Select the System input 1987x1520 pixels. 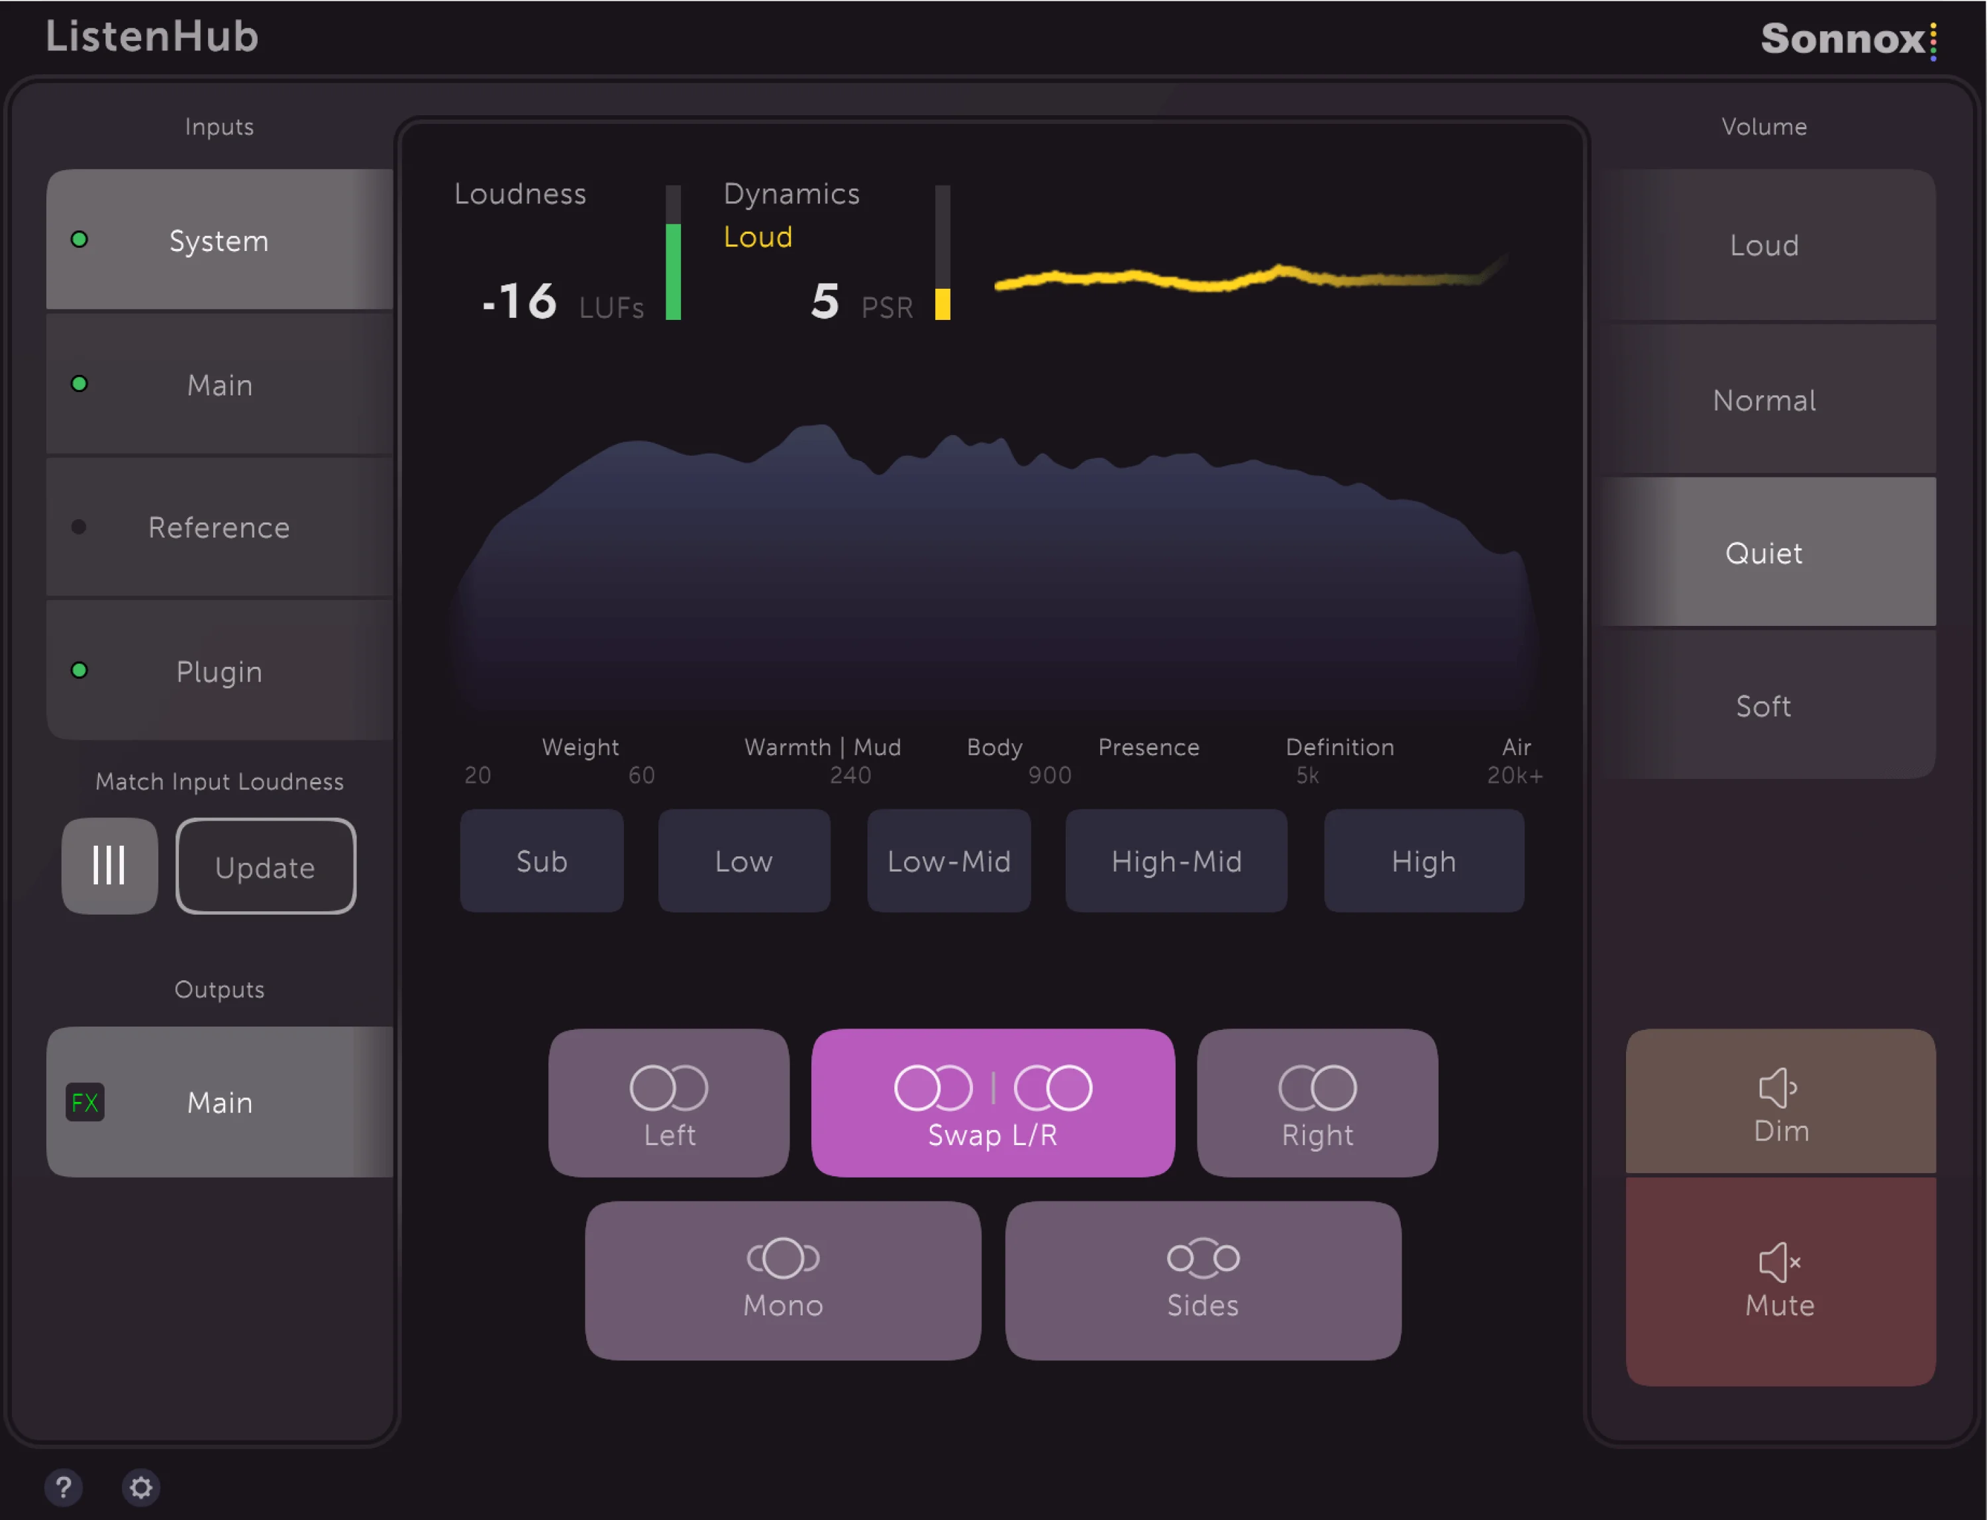tap(220, 240)
